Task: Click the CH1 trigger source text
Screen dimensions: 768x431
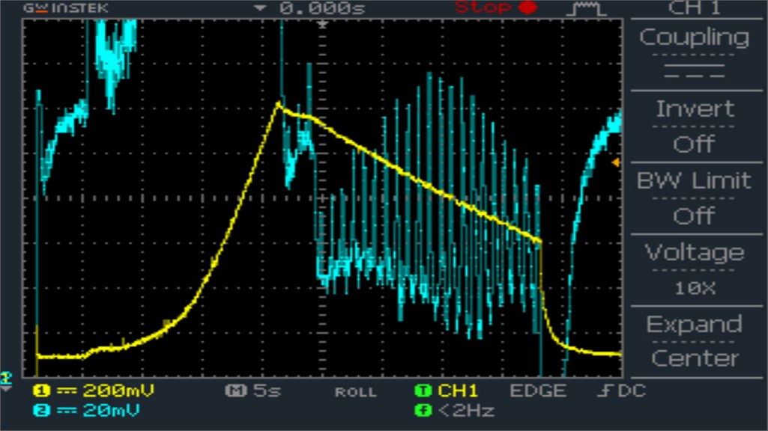Action: tap(458, 391)
